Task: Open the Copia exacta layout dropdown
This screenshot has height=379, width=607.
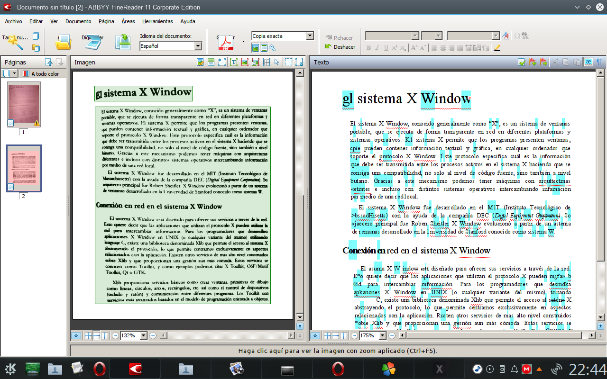Action: (x=310, y=36)
